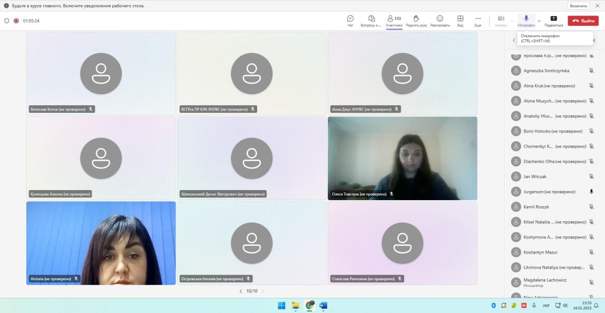605x313 pixels.
Task: Mute the microphone with the Микрофон button
Action: coord(526,19)
